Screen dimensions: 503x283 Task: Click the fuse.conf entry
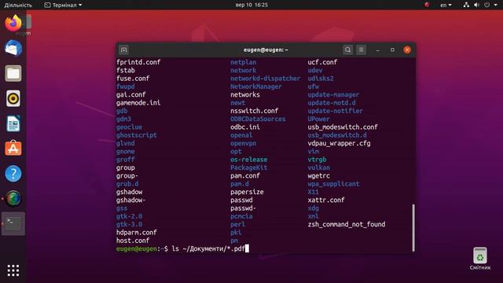click(x=133, y=79)
